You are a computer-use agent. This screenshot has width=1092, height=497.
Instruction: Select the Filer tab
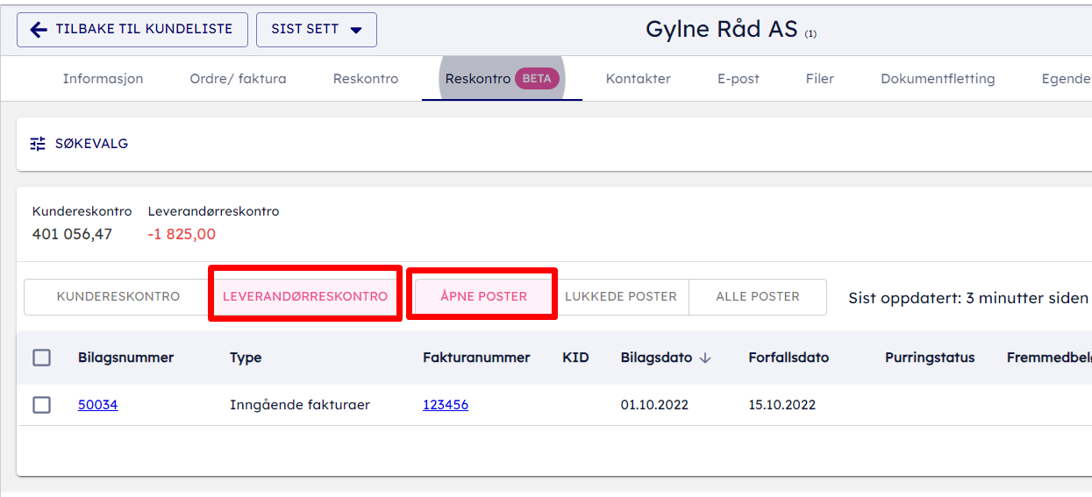819,79
